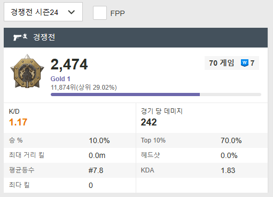The height and width of the screenshot is (197, 273).
Task: Click the purple rank progress bar
Action: pos(156,94)
